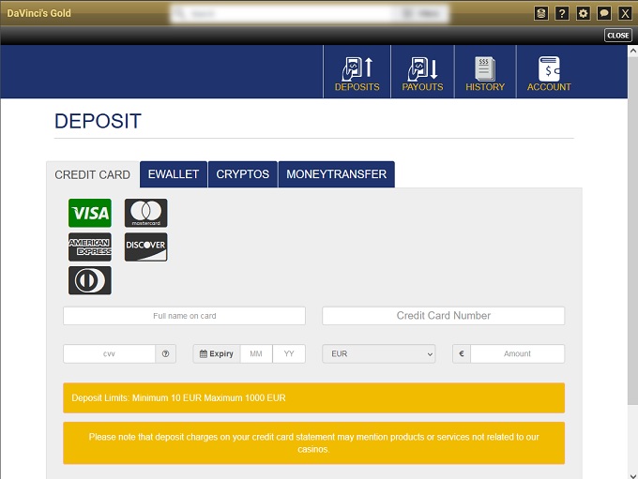Open the chat bubble icon
Screen dimensions: 638x479
pyautogui.click(x=604, y=13)
